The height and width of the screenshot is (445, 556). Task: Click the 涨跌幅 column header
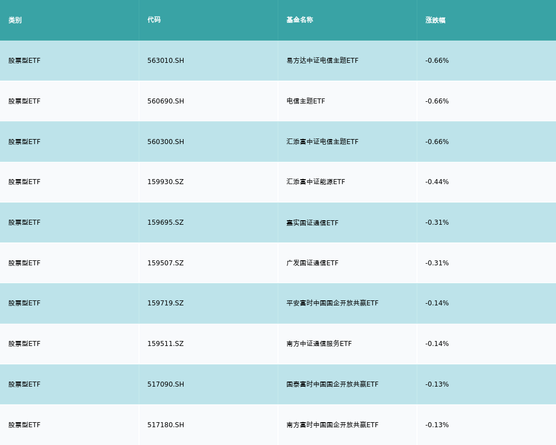pos(435,20)
